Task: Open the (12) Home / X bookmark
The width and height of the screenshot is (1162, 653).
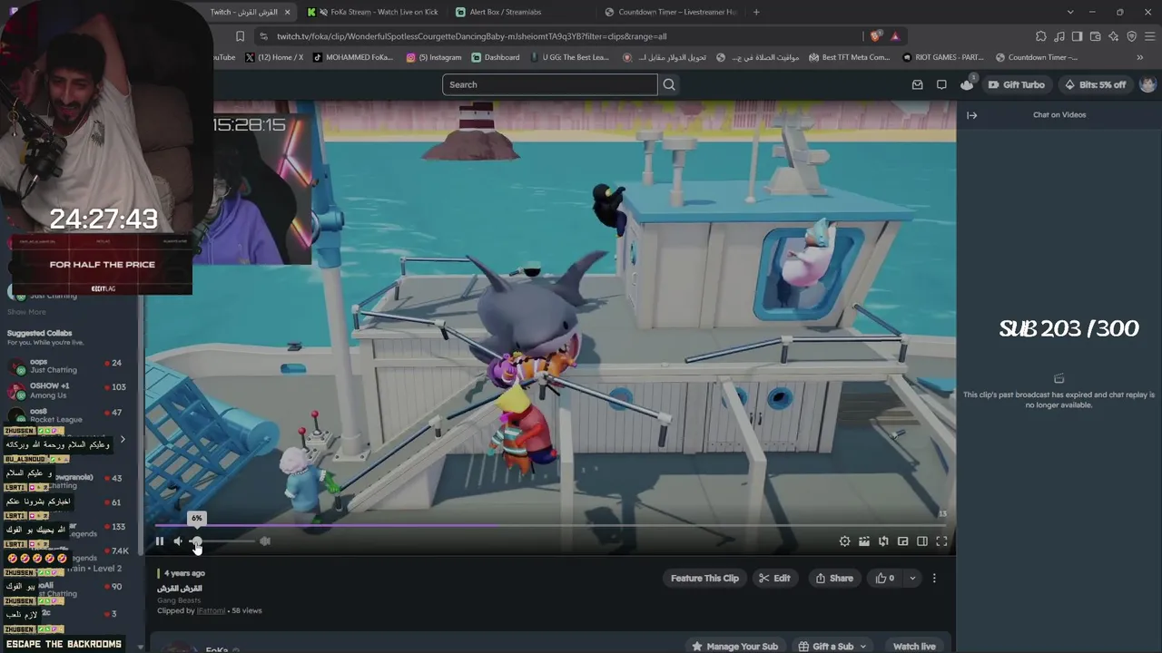Action: click(274, 57)
